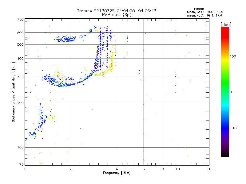
Task: Click the '[deg]' colorbar unit label
Action: click(226, 25)
